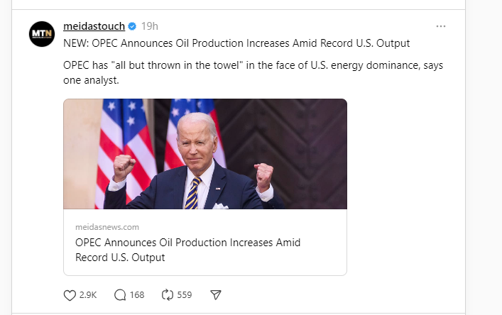The height and width of the screenshot is (315, 502).
Task: Open the three-dot more options menu
Action: point(441,26)
